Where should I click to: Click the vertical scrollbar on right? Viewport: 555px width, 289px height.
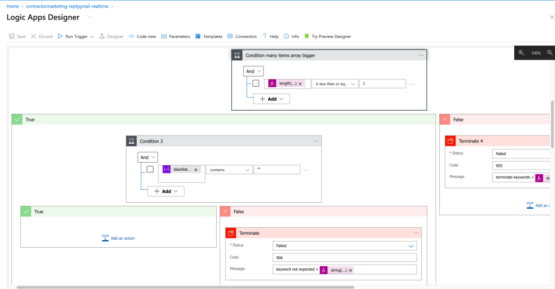552,124
